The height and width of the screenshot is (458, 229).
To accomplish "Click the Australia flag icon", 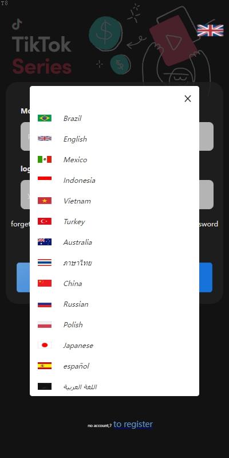I will pyautogui.click(x=44, y=242).
